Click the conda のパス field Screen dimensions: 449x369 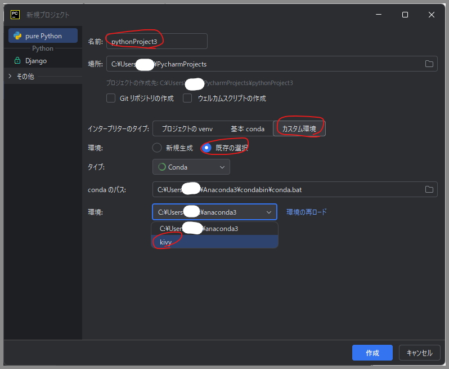(295, 189)
